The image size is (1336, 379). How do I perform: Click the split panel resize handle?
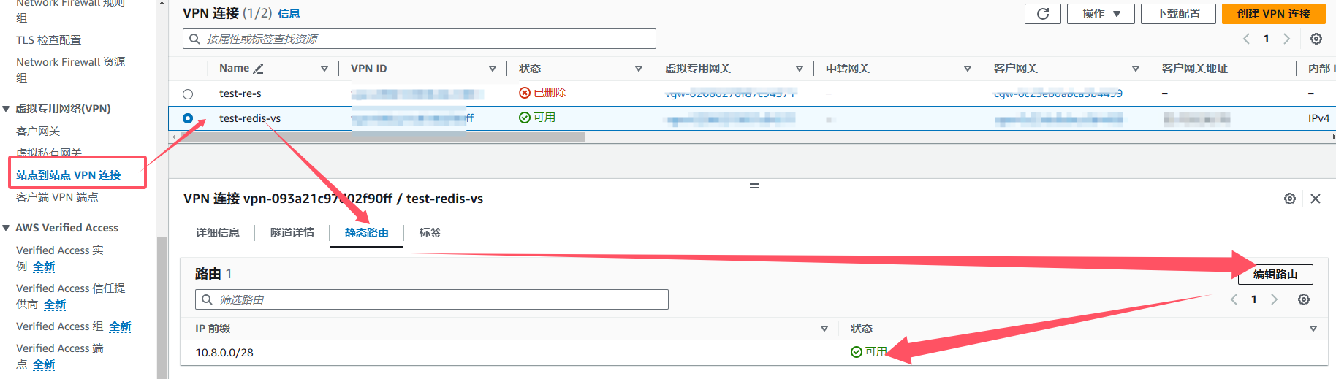pyautogui.click(x=754, y=186)
